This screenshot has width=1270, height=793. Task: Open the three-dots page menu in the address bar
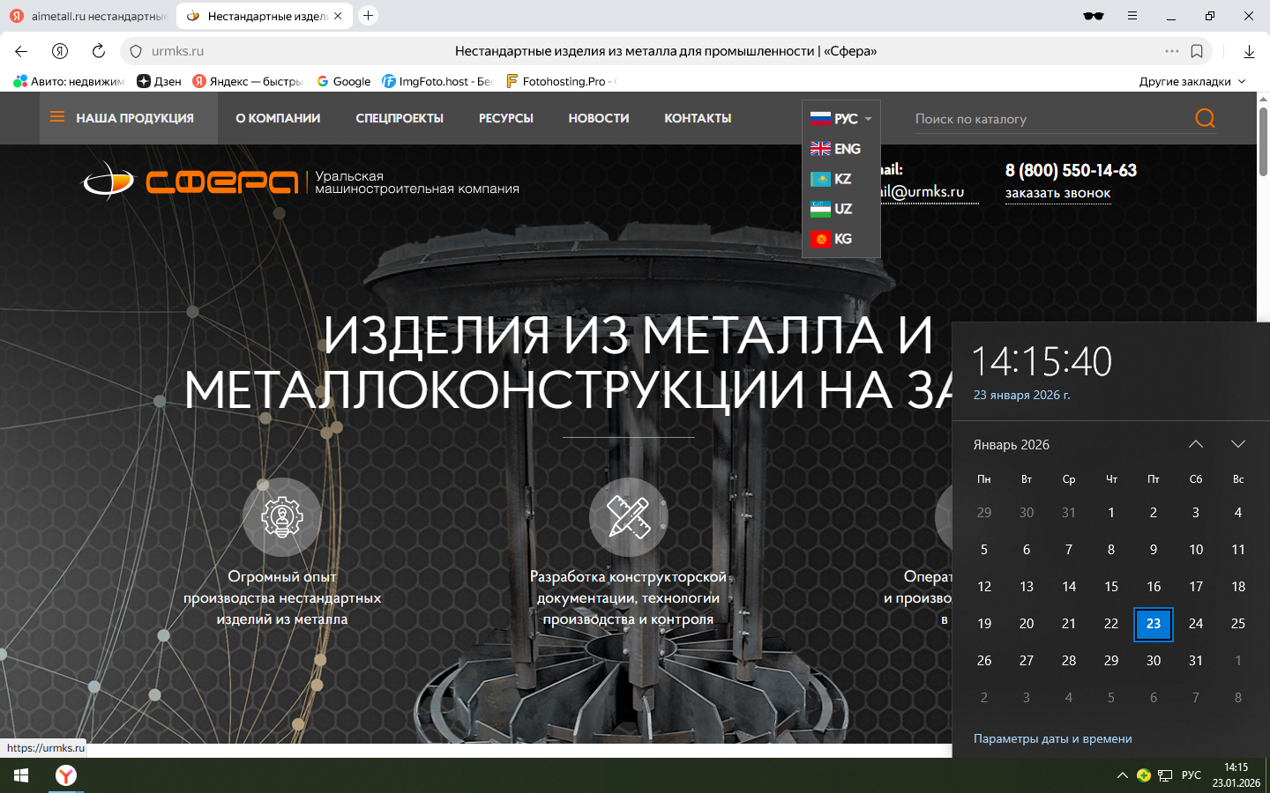click(1172, 51)
